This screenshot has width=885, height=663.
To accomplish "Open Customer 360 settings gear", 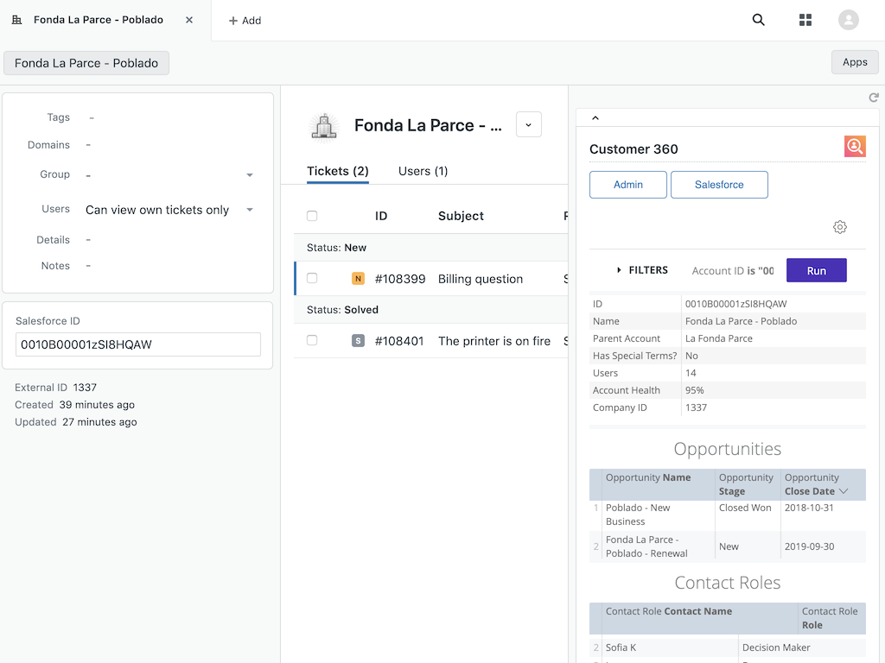I will coord(840,227).
